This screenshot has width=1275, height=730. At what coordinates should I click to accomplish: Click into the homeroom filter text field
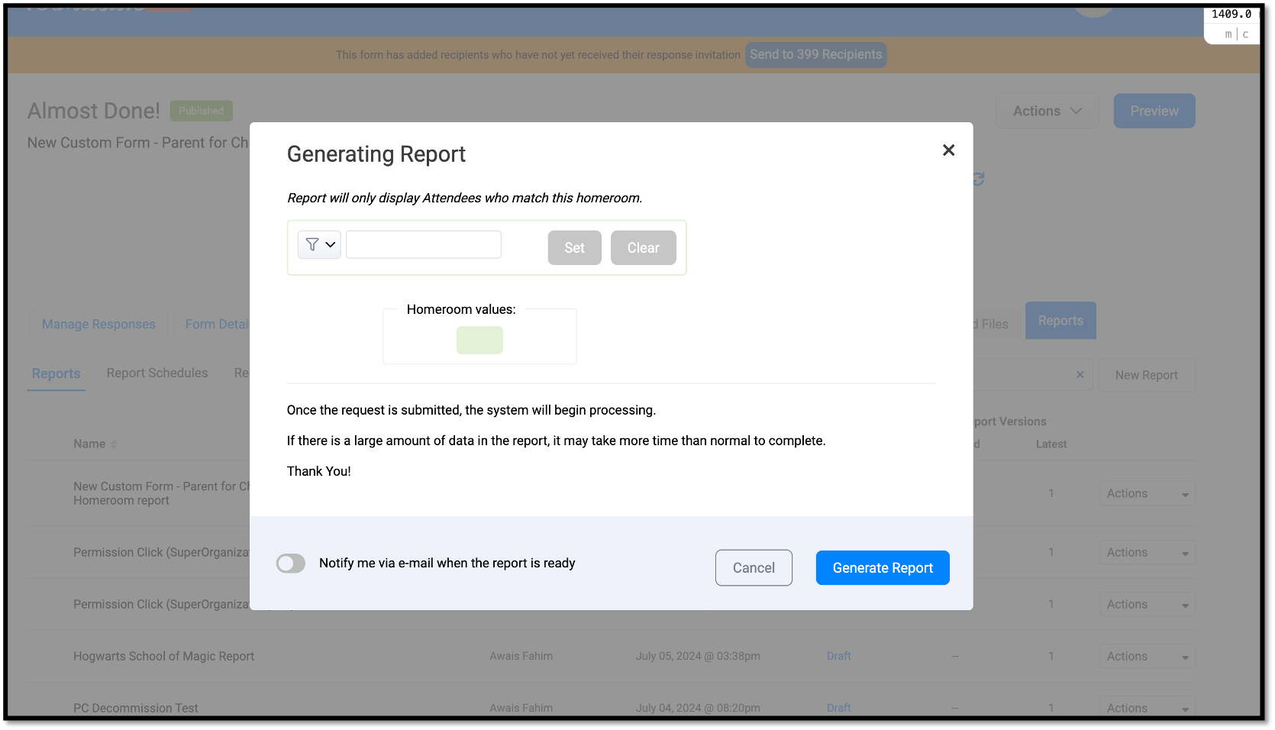423,244
